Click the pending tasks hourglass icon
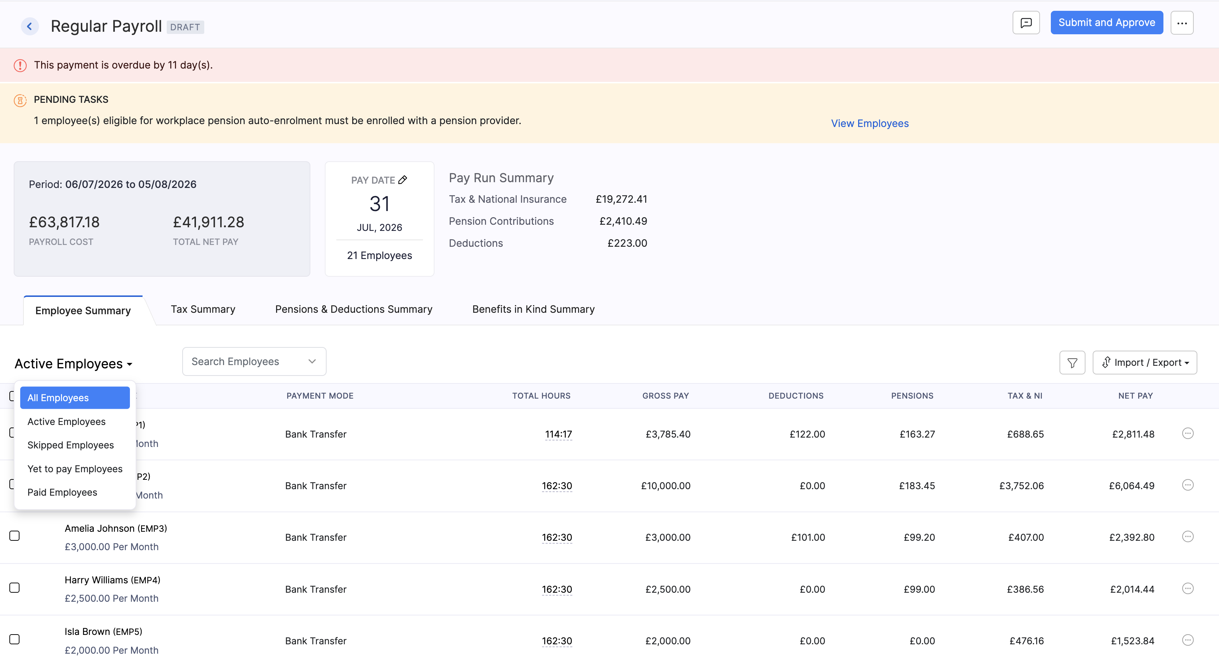 point(20,100)
